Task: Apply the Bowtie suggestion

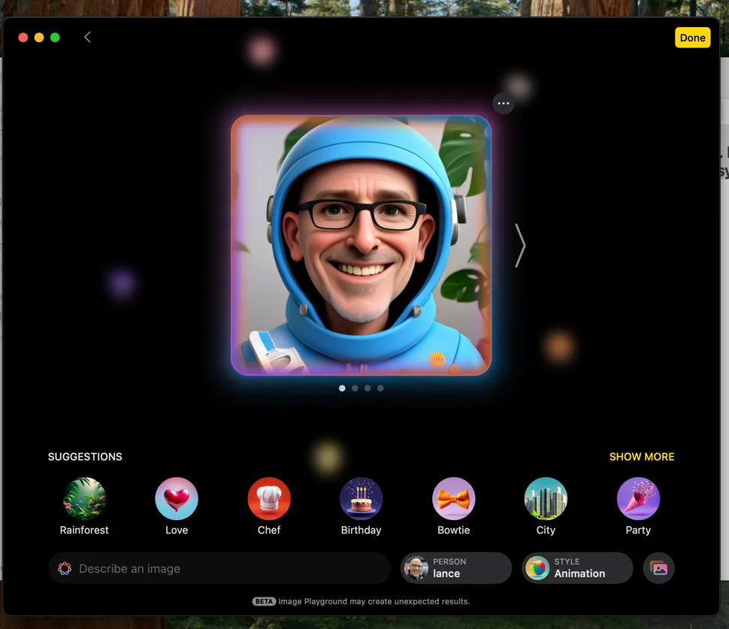Action: [454, 499]
